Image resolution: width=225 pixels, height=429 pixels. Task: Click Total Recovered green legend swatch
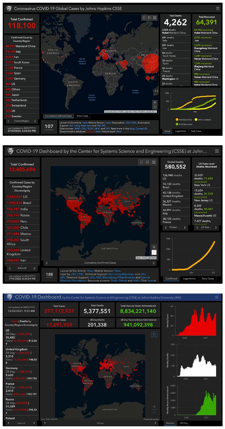pyautogui.click(x=177, y=124)
